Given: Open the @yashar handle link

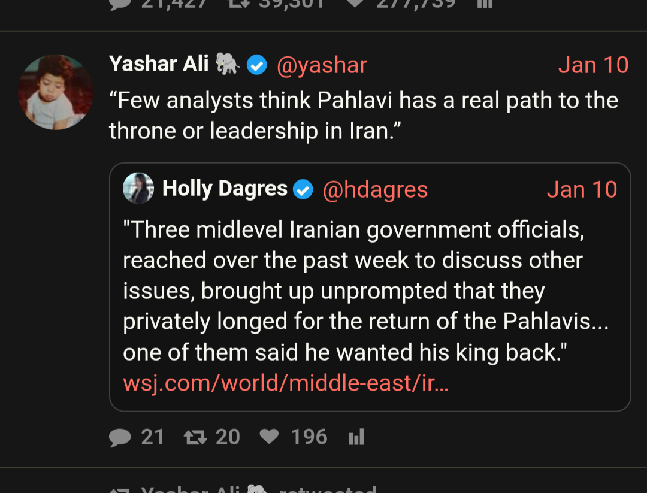Looking at the screenshot, I should (x=322, y=65).
